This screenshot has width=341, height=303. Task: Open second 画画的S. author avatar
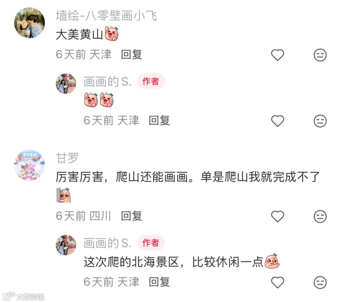pos(66,245)
